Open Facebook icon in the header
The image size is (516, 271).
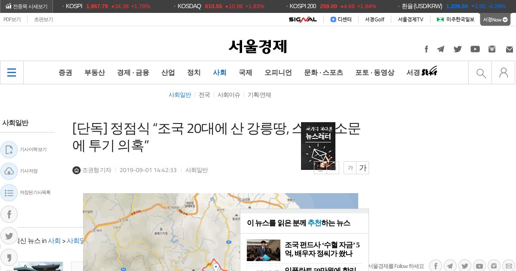pos(426,49)
